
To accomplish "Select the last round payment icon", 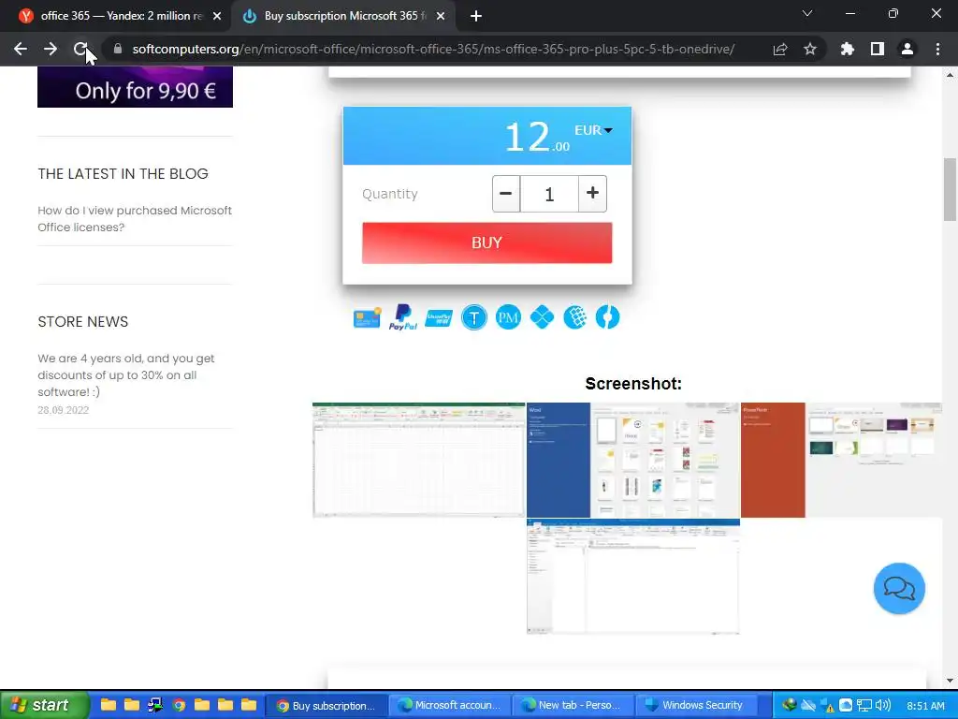I will [x=607, y=317].
